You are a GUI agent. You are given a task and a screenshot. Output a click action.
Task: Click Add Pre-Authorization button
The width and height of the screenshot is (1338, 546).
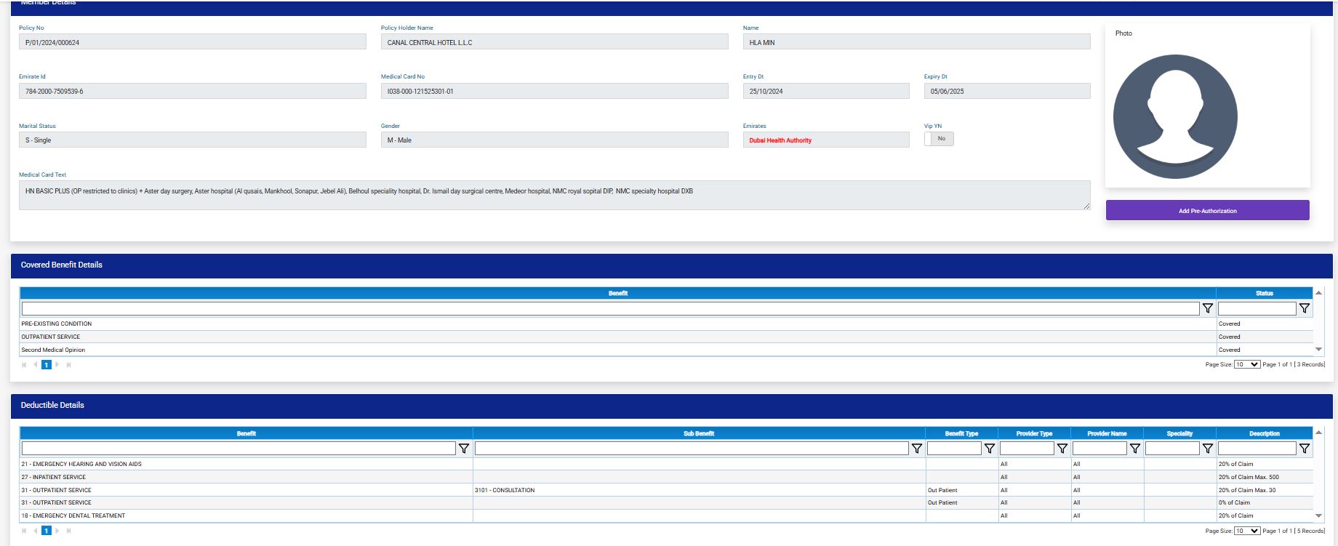tap(1207, 211)
